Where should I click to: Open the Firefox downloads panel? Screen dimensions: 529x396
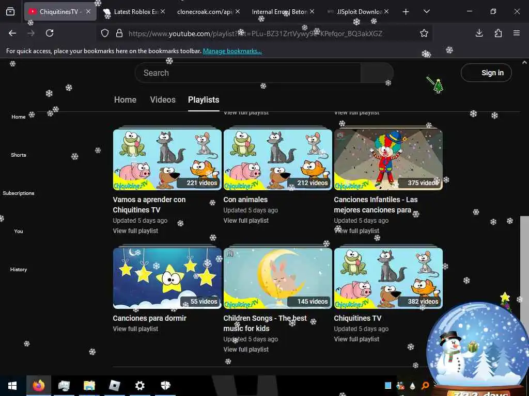point(479,33)
